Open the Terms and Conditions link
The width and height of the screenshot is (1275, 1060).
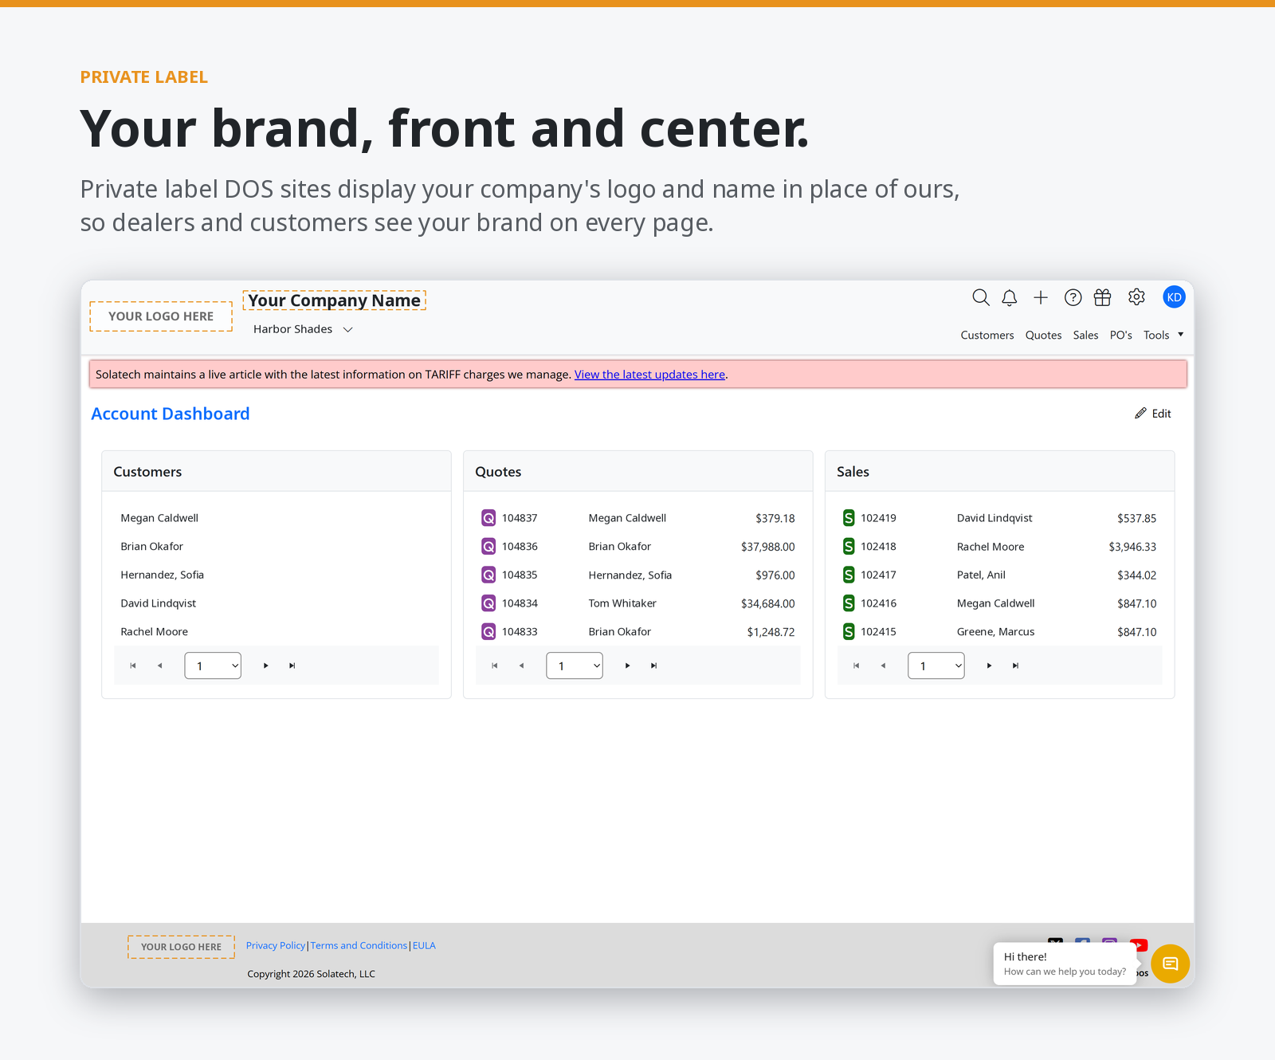(x=359, y=946)
